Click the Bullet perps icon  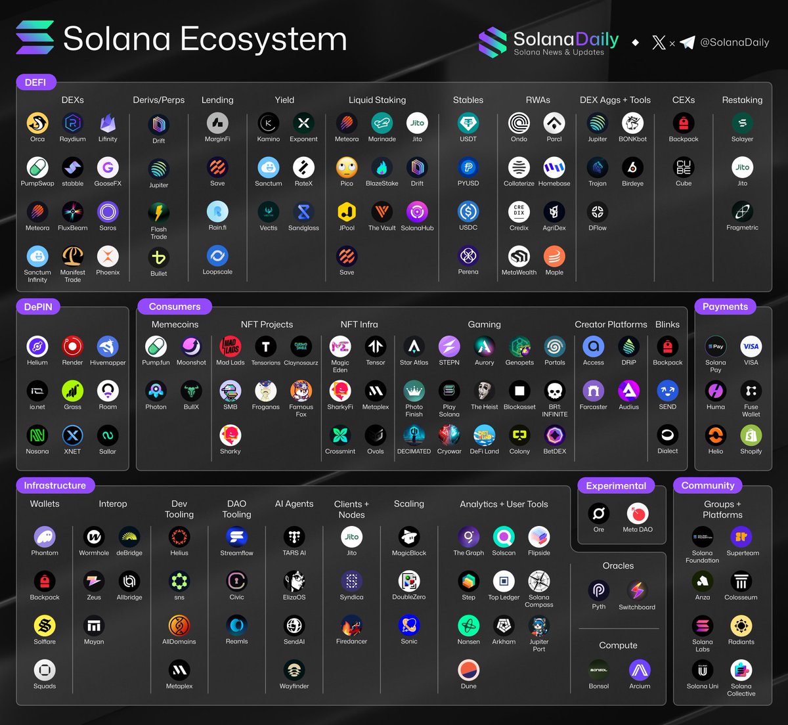(x=158, y=257)
